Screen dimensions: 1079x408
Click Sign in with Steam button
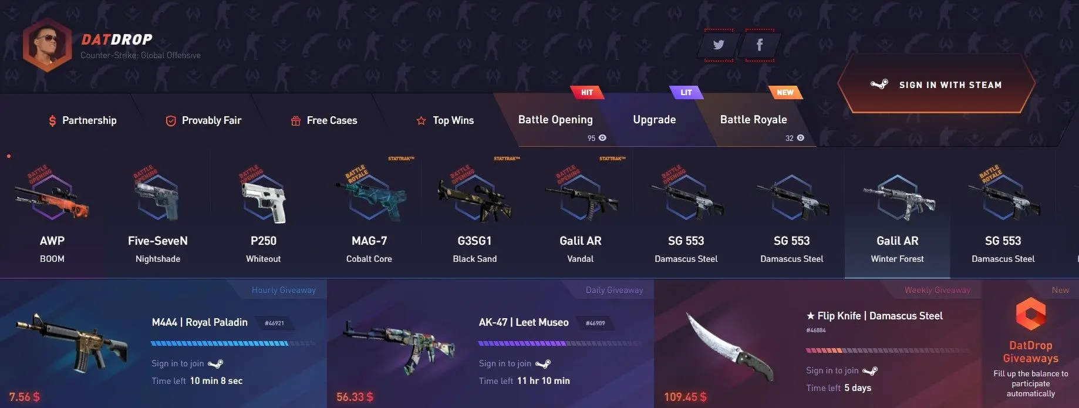(936, 85)
